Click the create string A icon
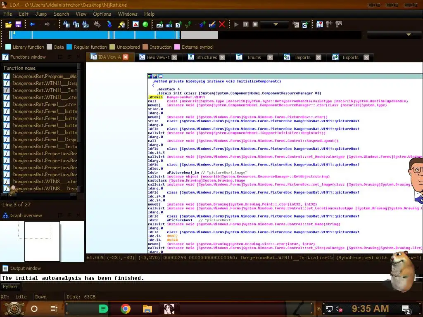The height and width of the screenshot is (317, 423). (x=178, y=24)
